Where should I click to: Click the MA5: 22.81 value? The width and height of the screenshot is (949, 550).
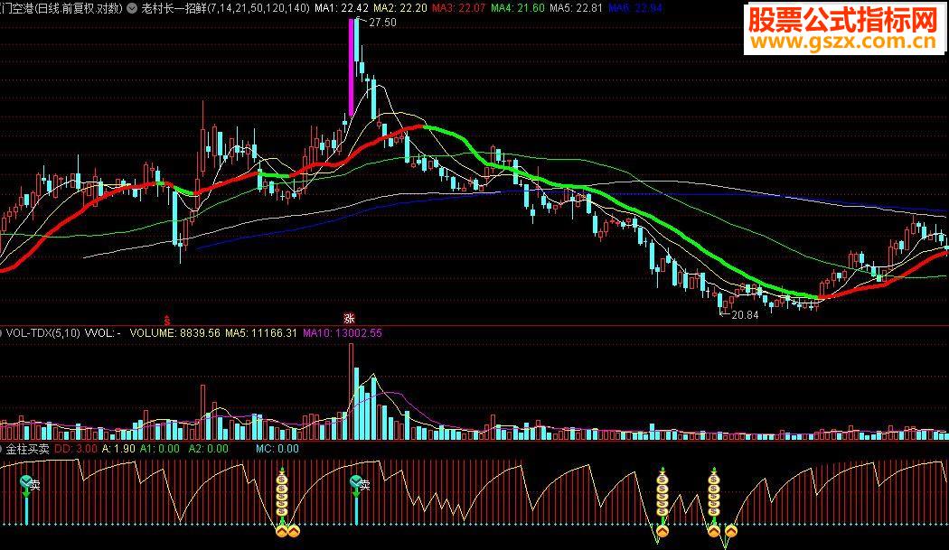(x=577, y=8)
